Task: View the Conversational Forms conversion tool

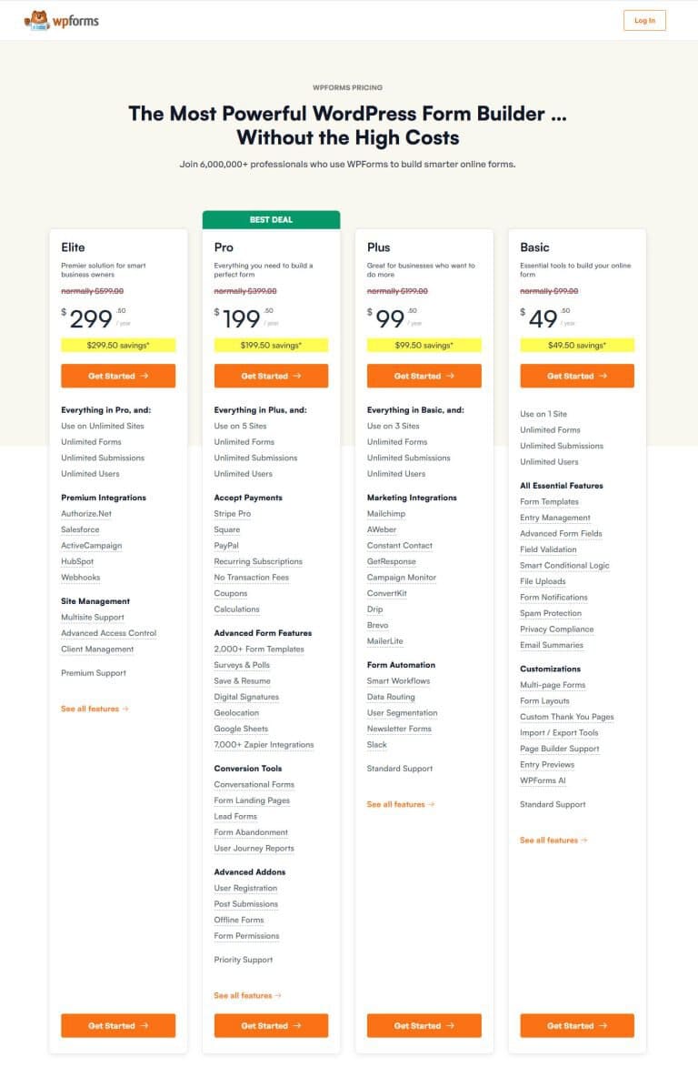Action: (x=254, y=784)
